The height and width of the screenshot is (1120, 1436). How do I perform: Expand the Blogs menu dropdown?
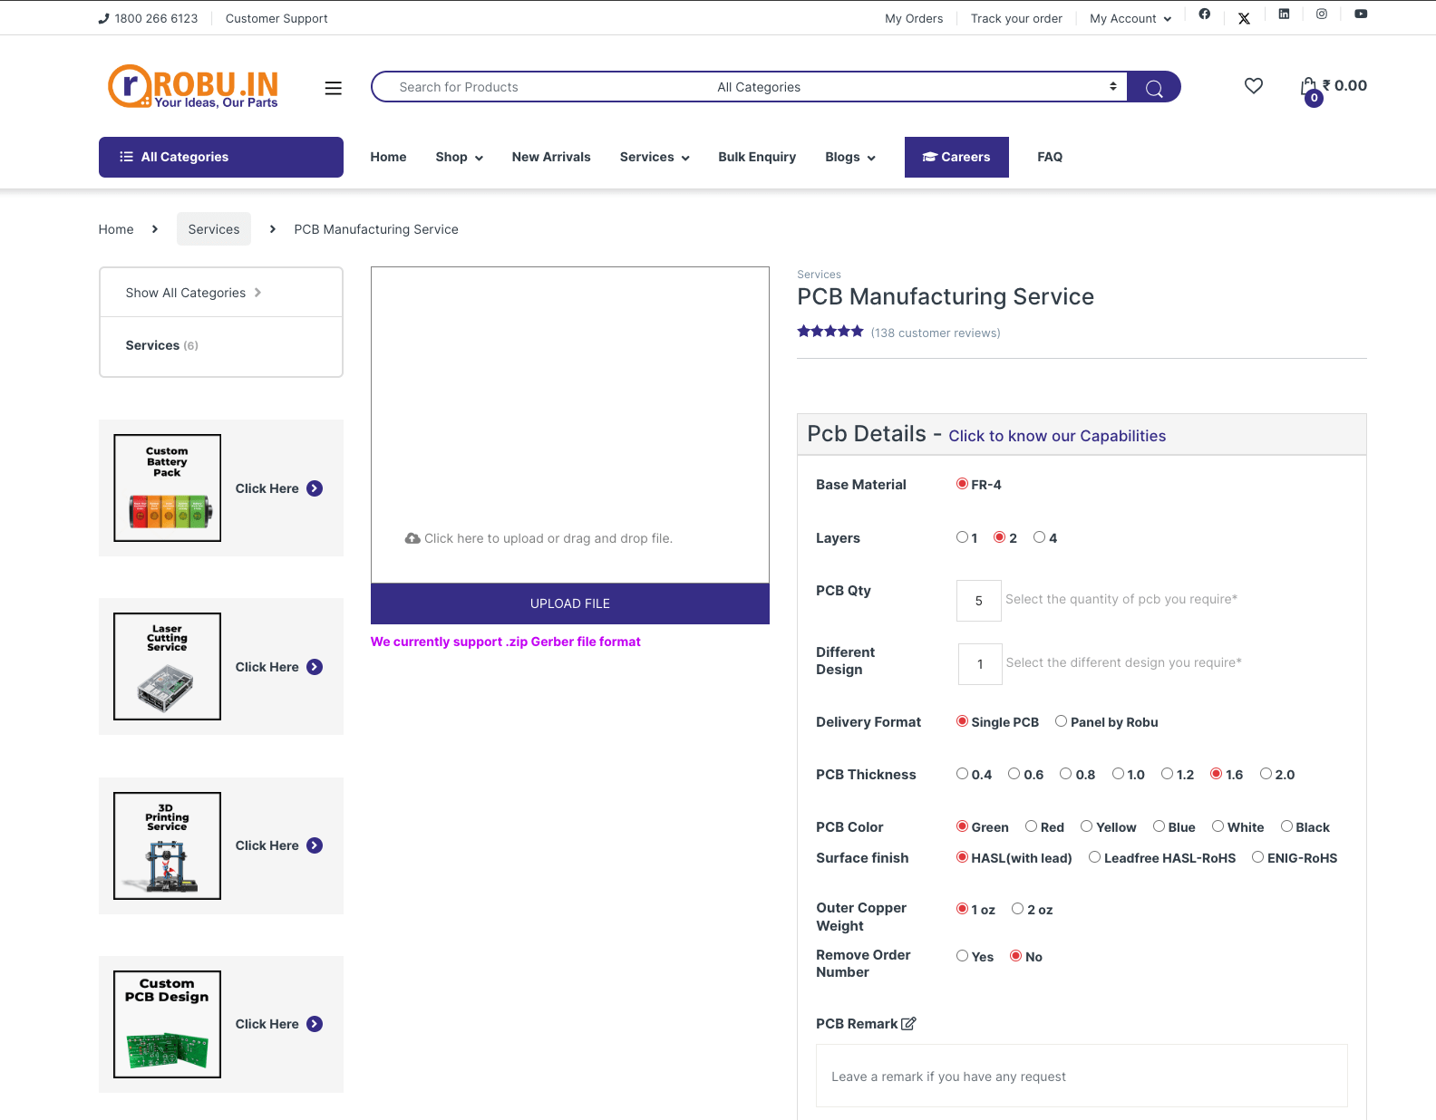click(850, 157)
